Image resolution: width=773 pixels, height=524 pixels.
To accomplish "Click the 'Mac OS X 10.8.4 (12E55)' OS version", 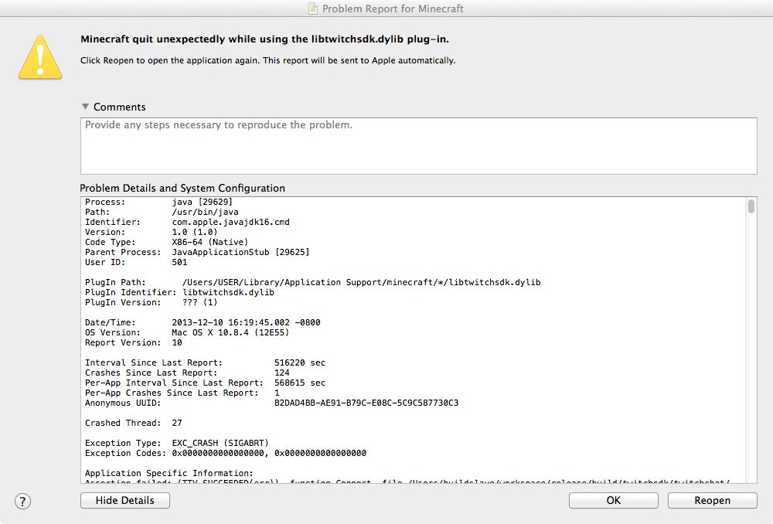I will (230, 333).
